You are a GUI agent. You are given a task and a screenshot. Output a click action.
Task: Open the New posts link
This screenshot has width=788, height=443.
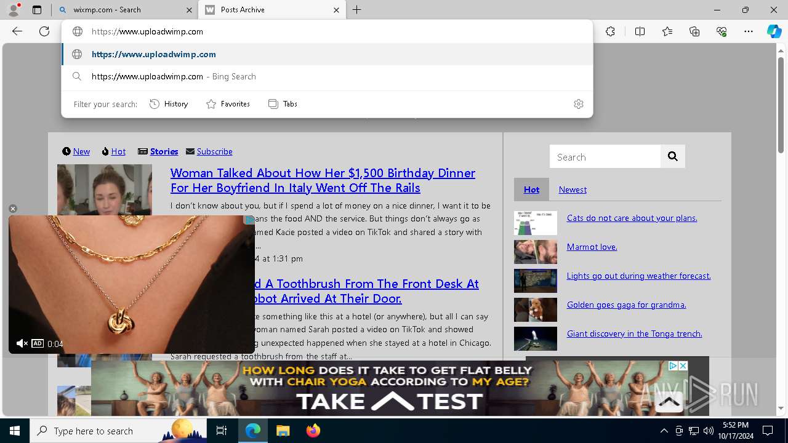click(x=81, y=151)
